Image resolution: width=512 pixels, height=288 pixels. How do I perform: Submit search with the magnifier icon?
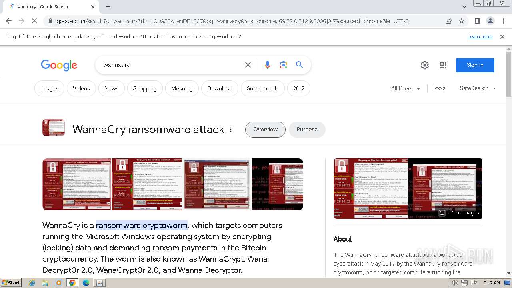[x=299, y=65]
